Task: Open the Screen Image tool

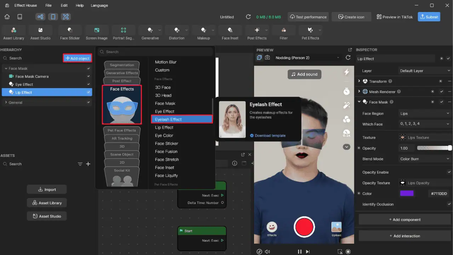Action: 97,33
